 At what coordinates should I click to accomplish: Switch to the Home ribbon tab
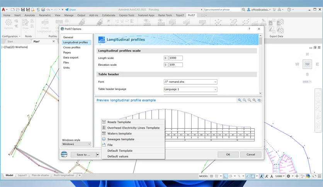(x=7, y=15)
